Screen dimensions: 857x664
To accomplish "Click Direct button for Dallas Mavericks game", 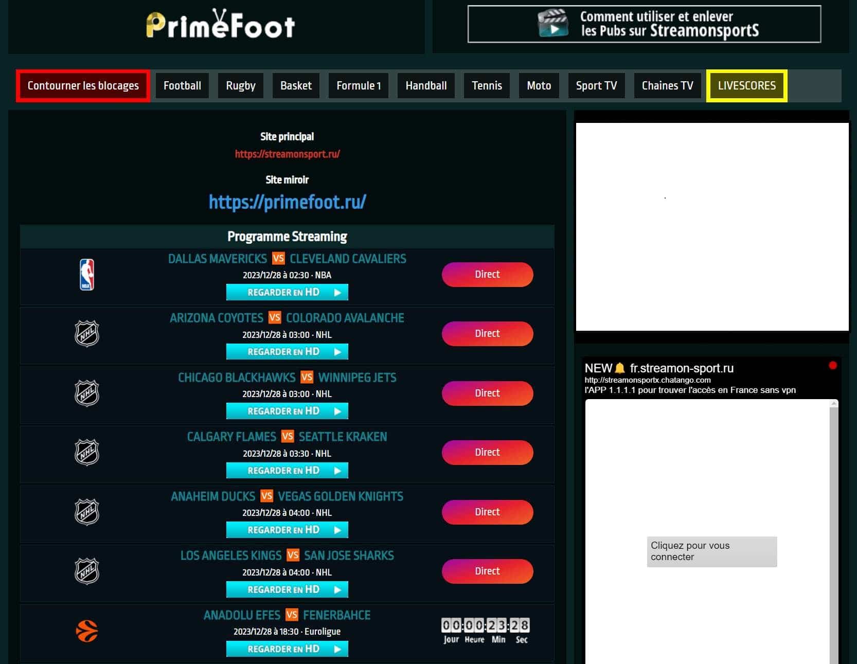I will coord(487,274).
